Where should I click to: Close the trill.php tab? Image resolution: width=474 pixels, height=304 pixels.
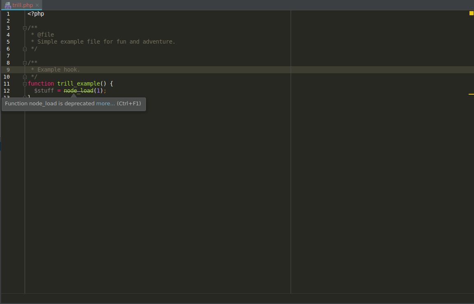coord(37,5)
